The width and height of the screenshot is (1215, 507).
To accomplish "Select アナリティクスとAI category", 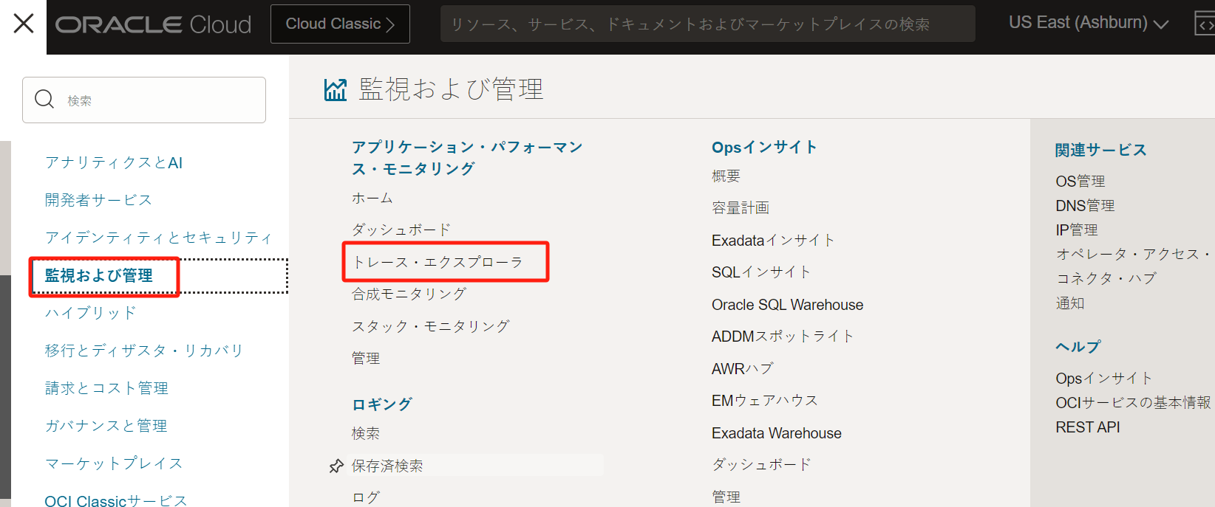I will click(x=114, y=163).
